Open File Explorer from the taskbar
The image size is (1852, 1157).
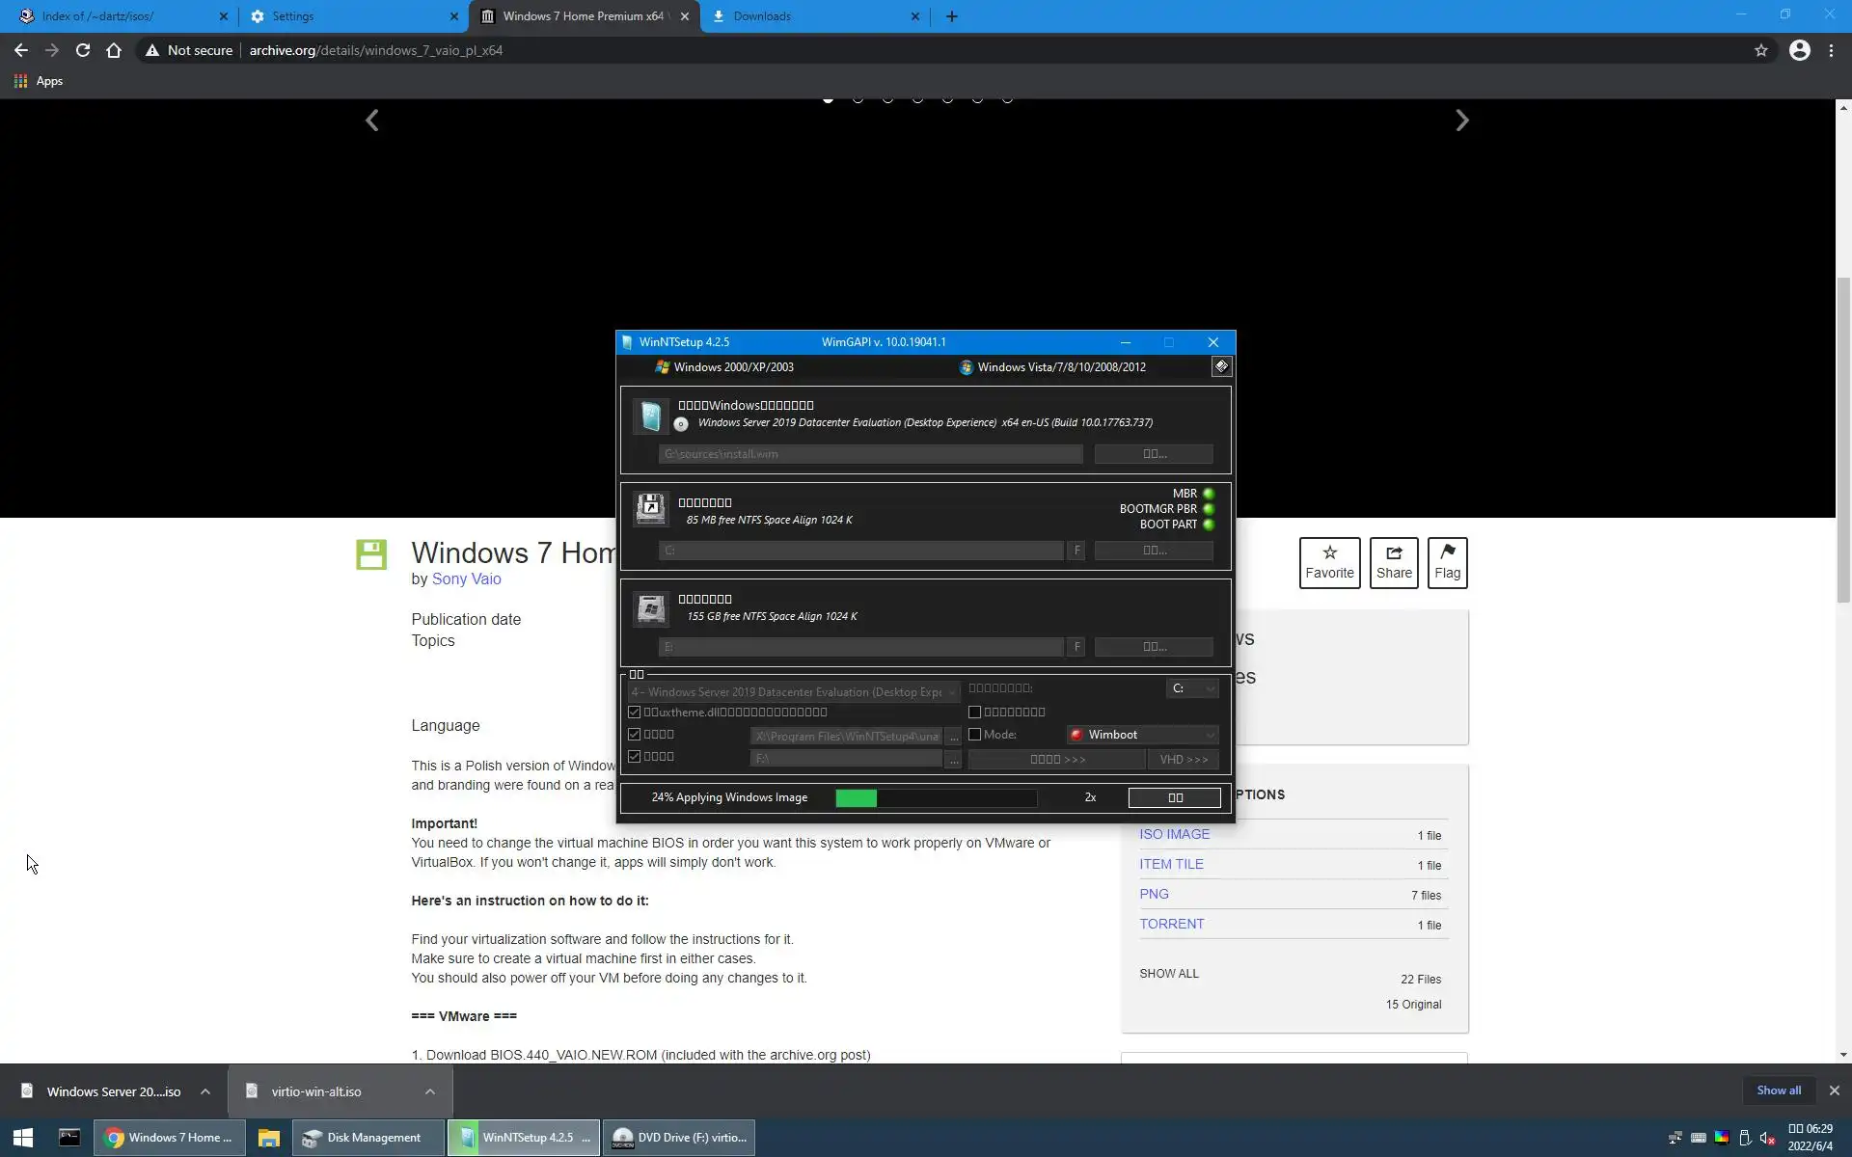click(268, 1138)
